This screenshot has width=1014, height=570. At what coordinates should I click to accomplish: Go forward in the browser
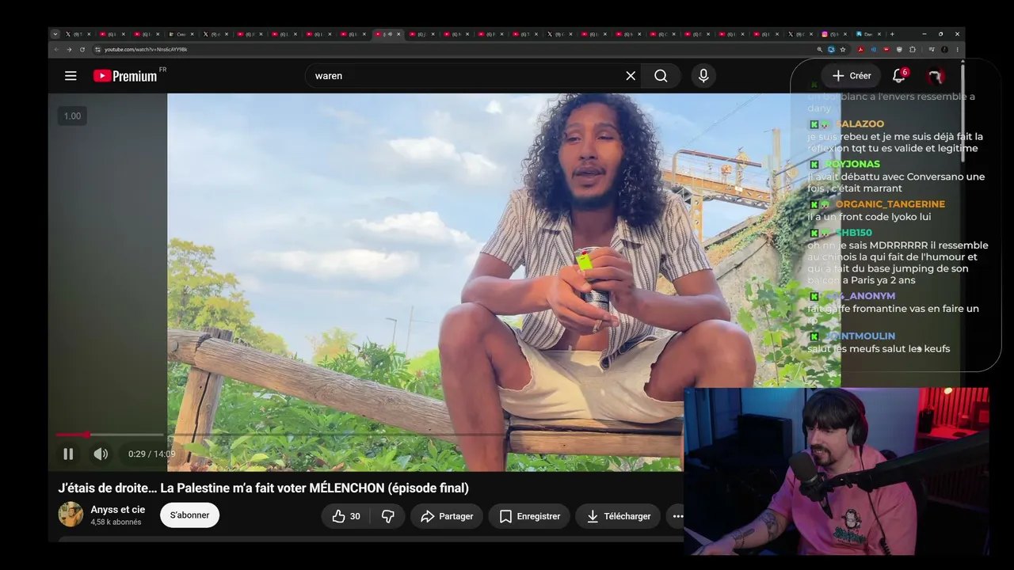point(69,49)
